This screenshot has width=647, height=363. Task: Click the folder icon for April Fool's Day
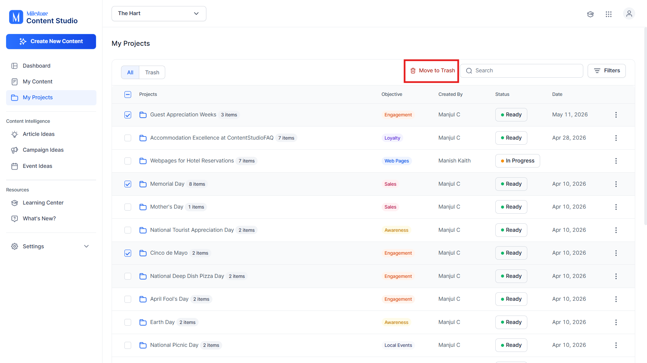click(x=143, y=299)
